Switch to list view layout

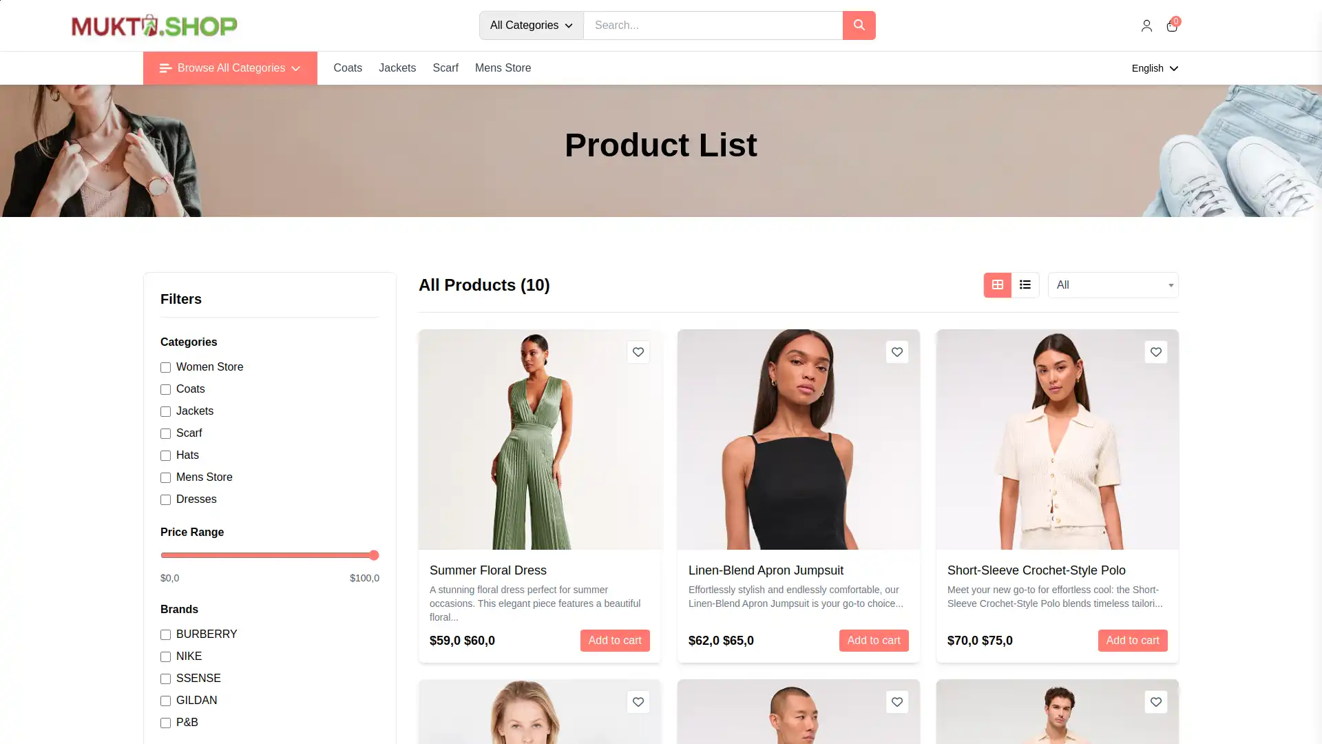(x=1025, y=285)
